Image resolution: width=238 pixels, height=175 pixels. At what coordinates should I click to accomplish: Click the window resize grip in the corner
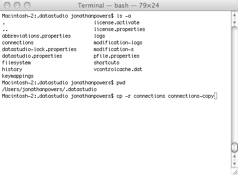coord(235,172)
